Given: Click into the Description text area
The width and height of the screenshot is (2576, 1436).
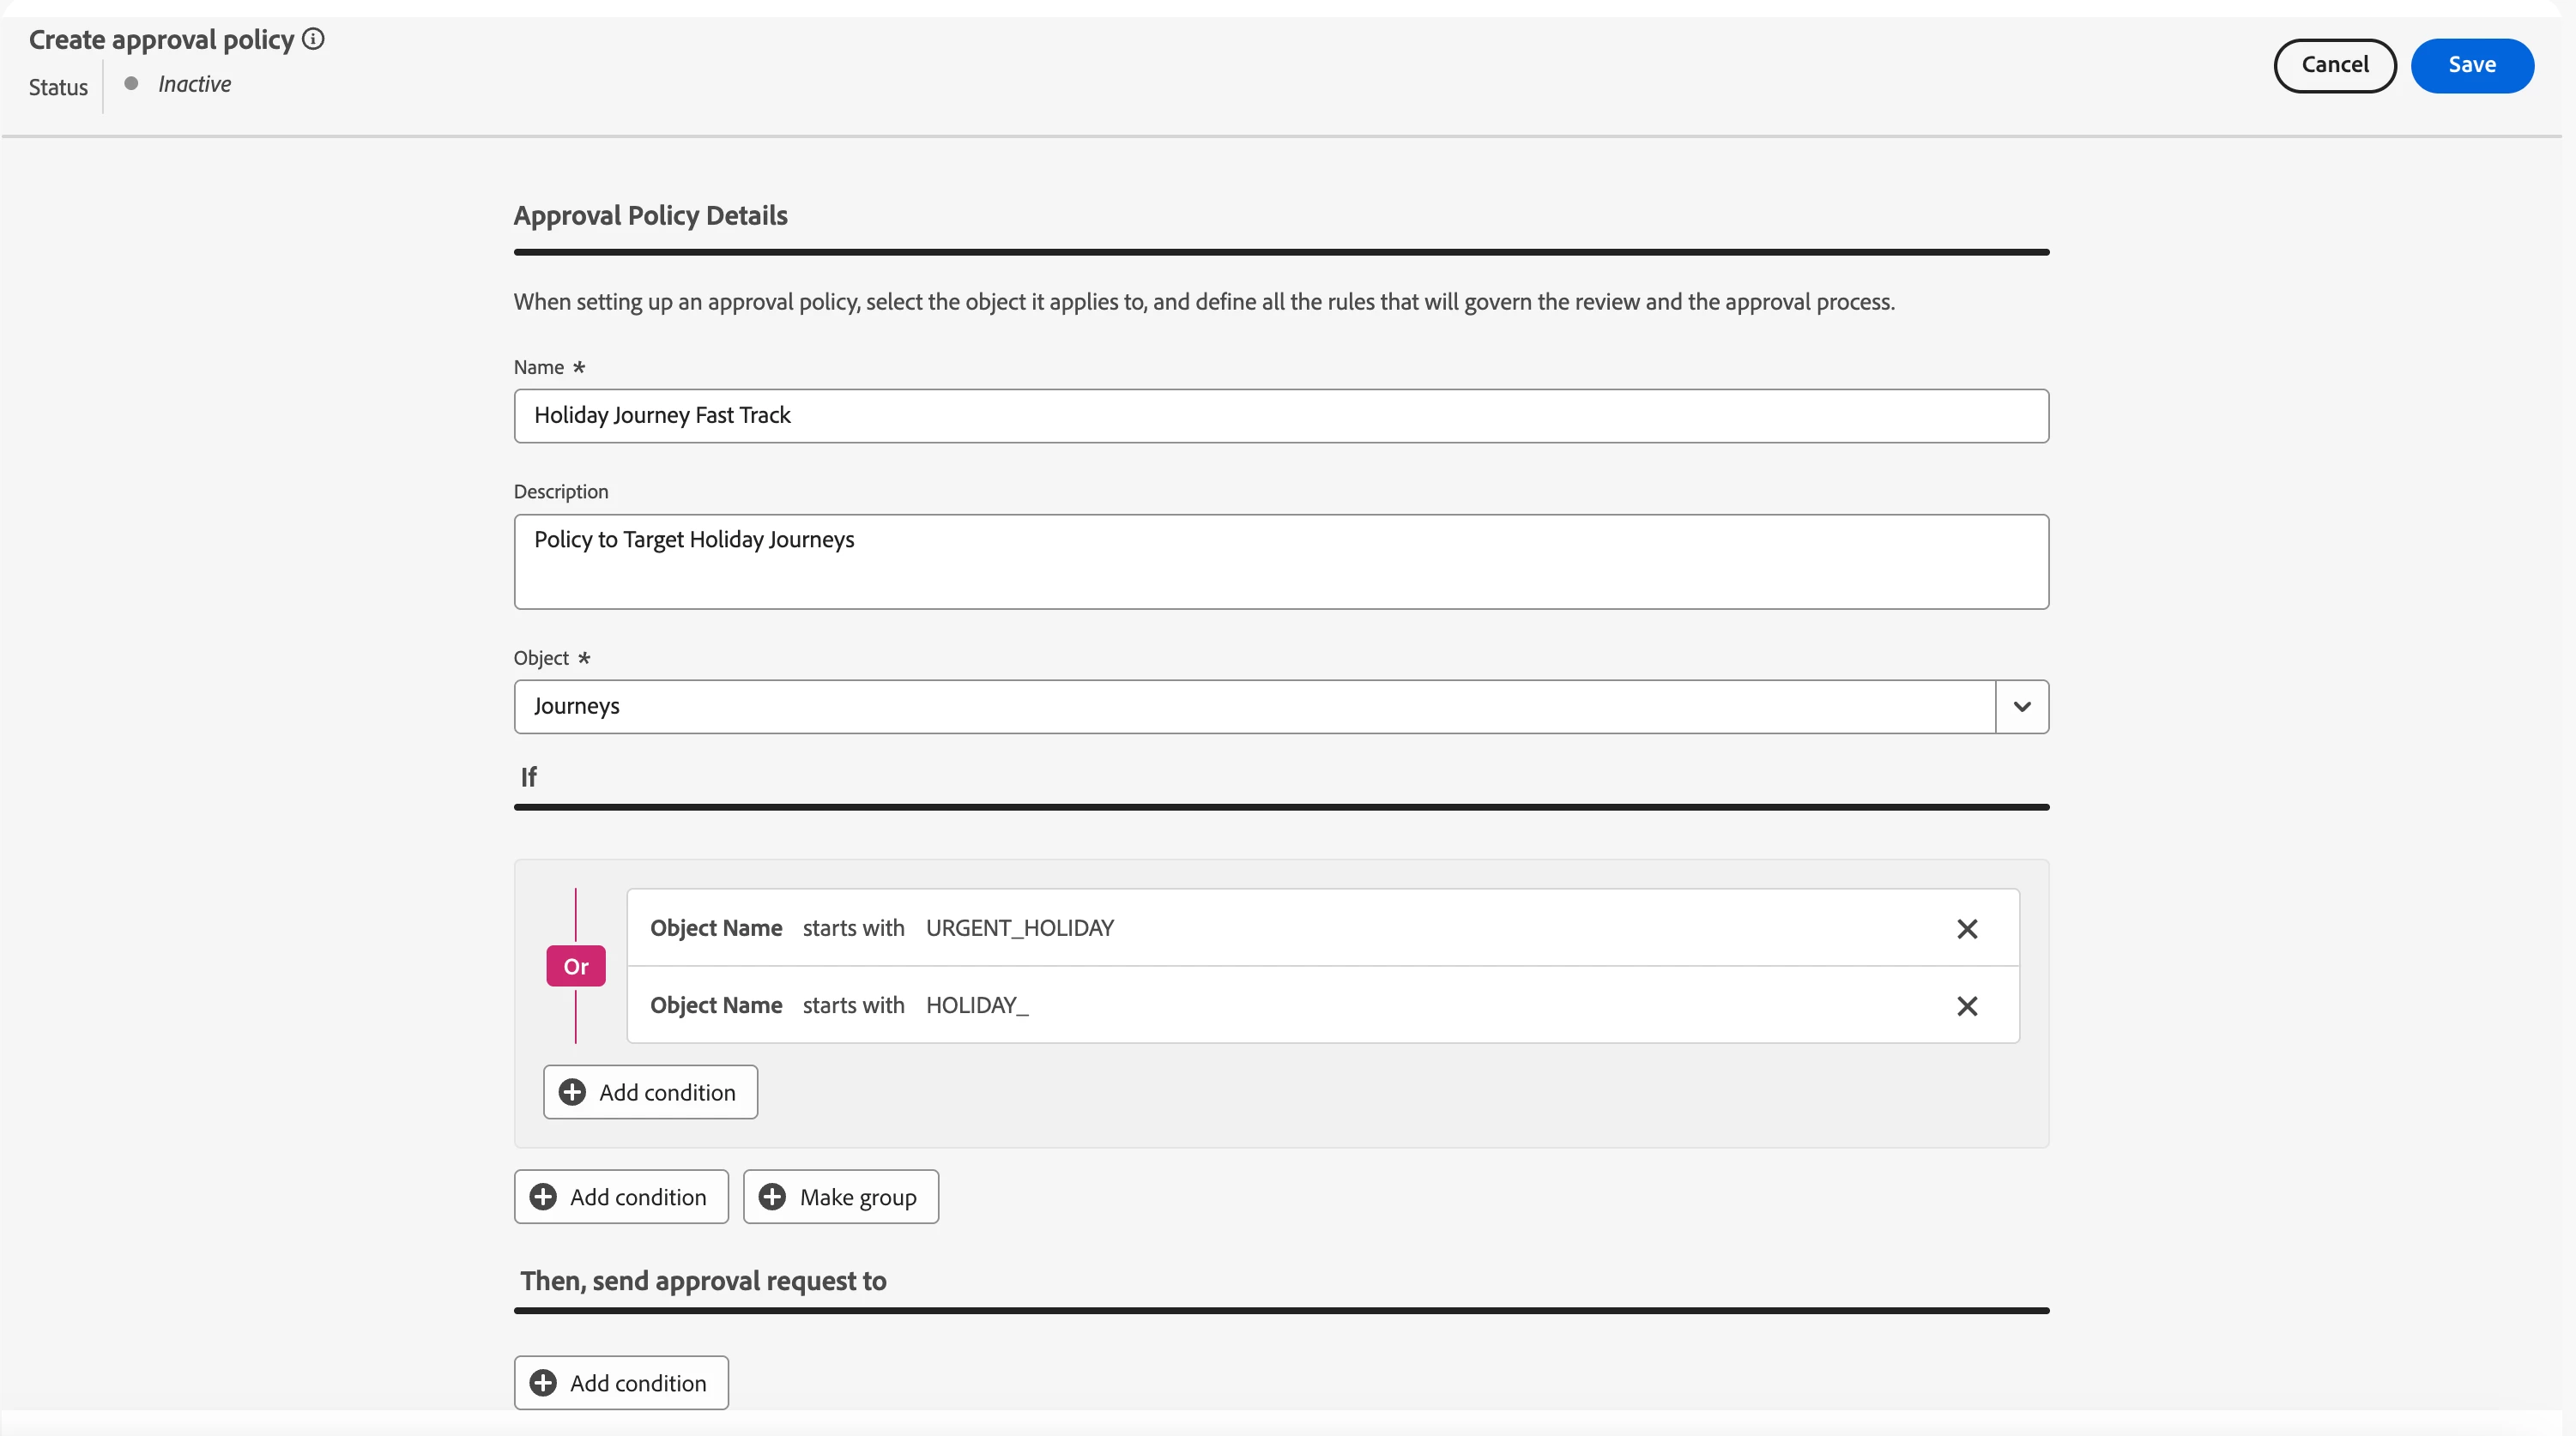Looking at the screenshot, I should click(1280, 562).
